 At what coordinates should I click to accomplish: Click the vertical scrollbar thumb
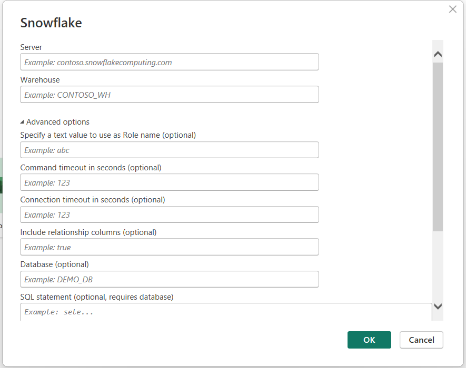tap(438, 147)
